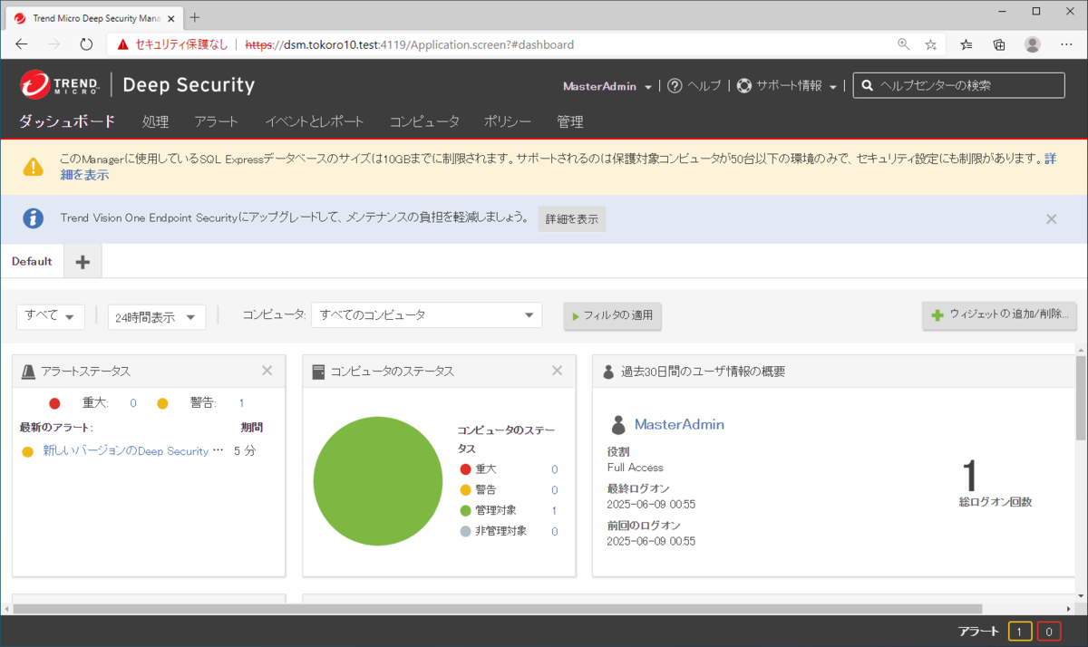Open browser collections icon

[999, 44]
